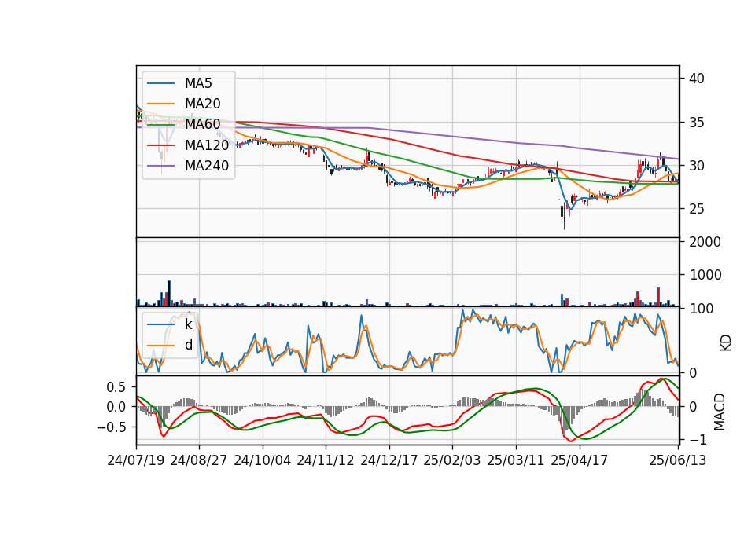Click the k legend label in KD panel
Viewport: 755px width, 542px height.
(x=188, y=324)
